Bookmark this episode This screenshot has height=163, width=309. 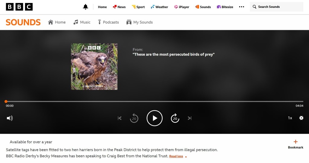[x=295, y=144]
